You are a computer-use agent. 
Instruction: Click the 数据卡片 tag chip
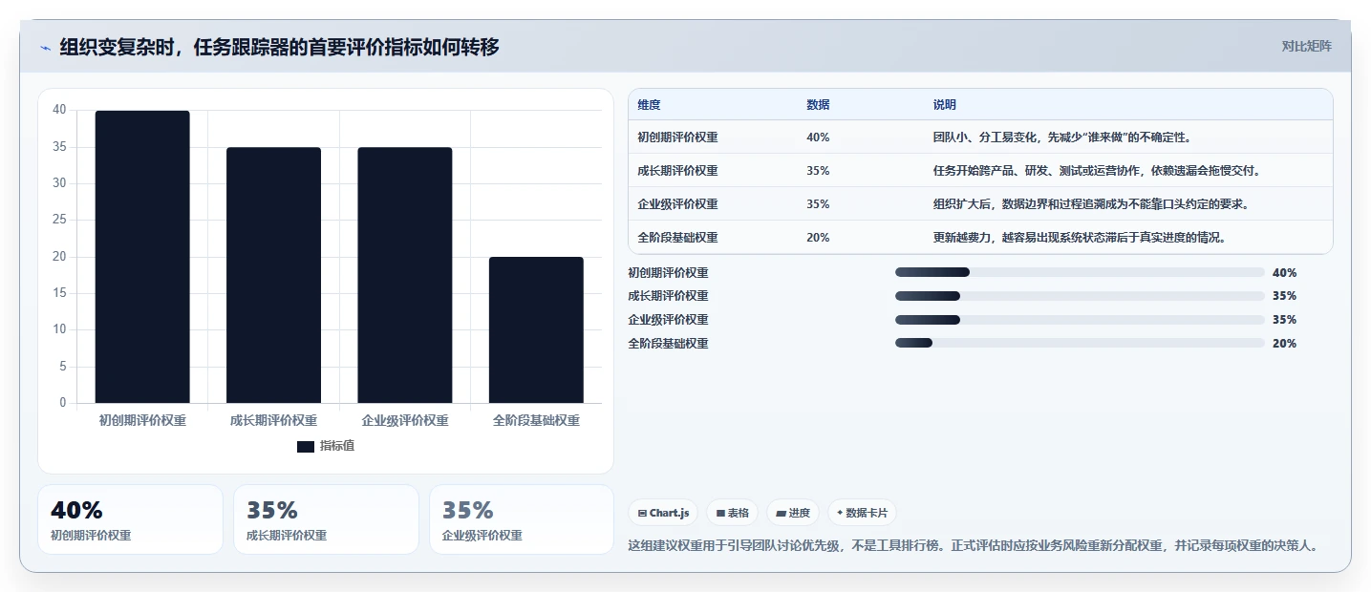click(862, 513)
